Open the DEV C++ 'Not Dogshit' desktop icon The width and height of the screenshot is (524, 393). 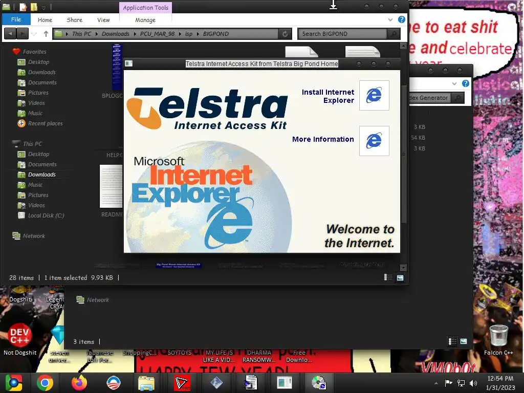[20, 339]
